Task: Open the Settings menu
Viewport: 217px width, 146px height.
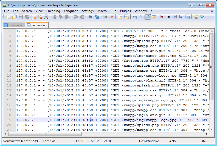Action: 88,11
